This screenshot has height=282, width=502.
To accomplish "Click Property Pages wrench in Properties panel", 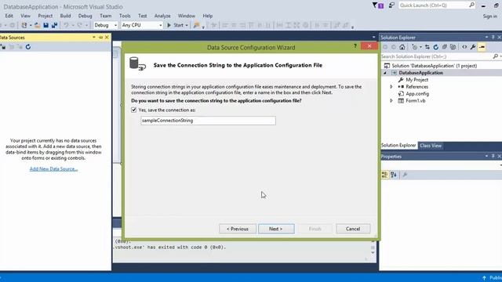I will point(405,175).
